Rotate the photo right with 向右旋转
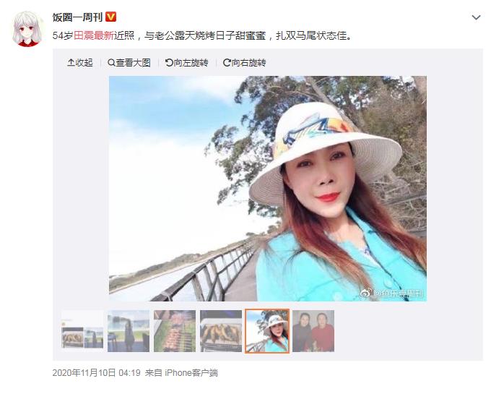This screenshot has width=491, height=394. 245,63
